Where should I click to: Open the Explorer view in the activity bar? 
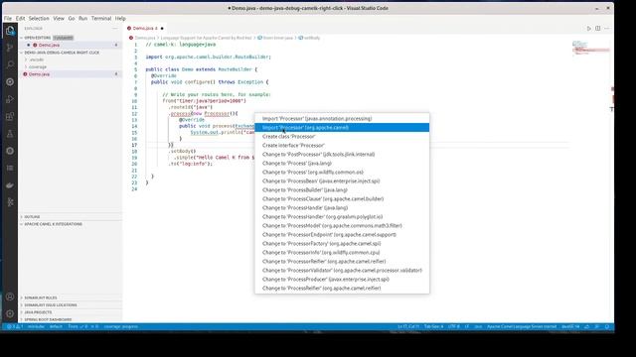coord(10,31)
